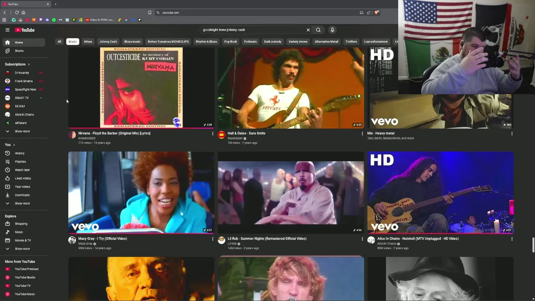Play the Macy Gray I Try thumbnail

141,192
